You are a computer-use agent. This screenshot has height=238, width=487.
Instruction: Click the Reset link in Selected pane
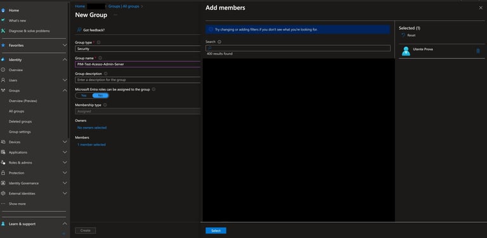[x=411, y=35]
